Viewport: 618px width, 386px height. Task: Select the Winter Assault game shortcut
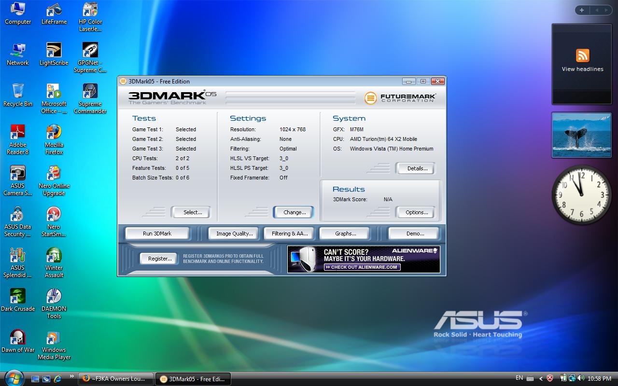tap(54, 263)
